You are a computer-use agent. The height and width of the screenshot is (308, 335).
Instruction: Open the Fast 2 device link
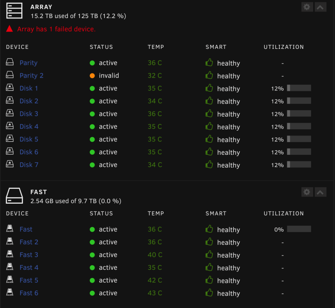pos(29,242)
